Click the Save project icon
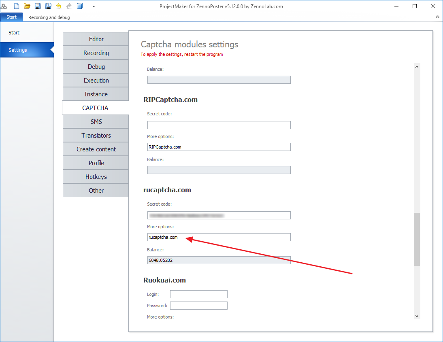The image size is (443, 342). click(x=38, y=6)
